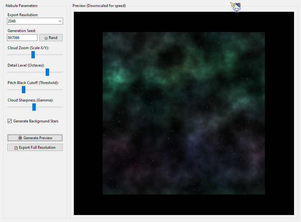This screenshot has height=222, width=301.
Task: Click the nebula preview image
Action: (184, 113)
